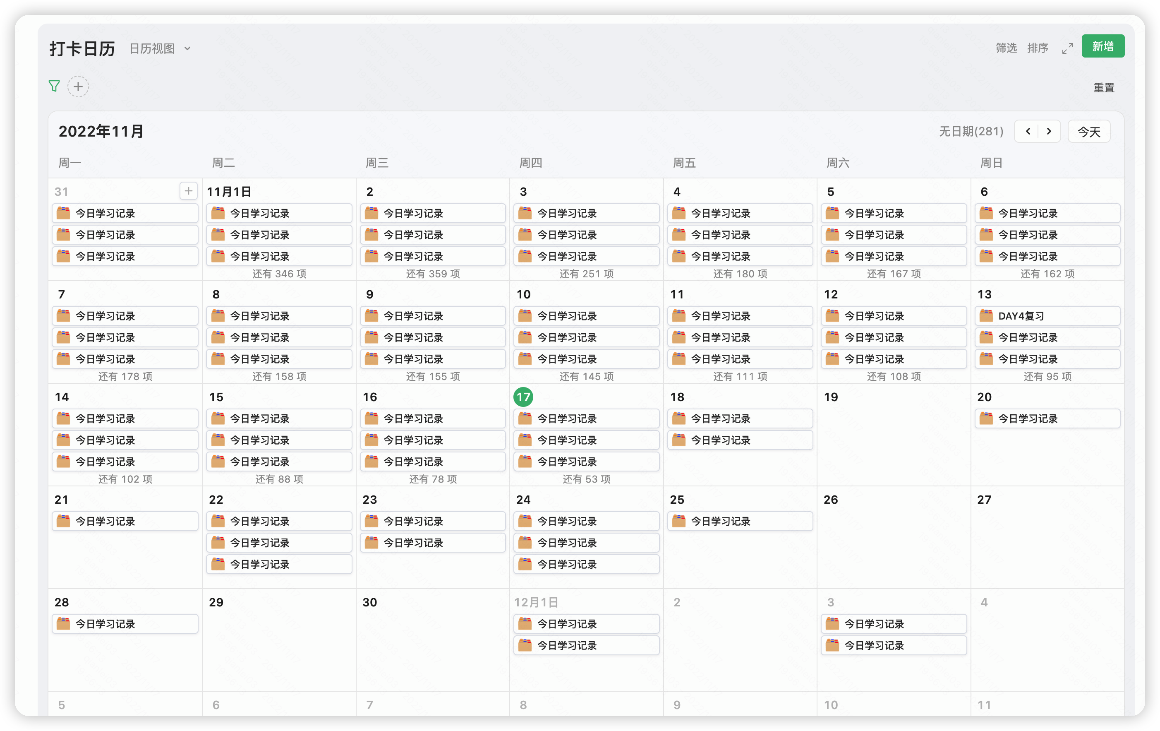Select the empty November 26 date cell

(x=894, y=537)
